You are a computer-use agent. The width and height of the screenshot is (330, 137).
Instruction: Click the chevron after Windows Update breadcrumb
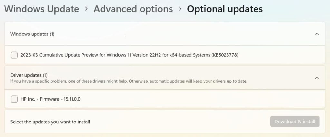point(86,9)
